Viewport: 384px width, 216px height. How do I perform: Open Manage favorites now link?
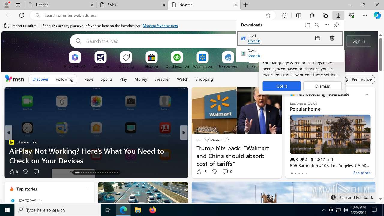point(160,26)
